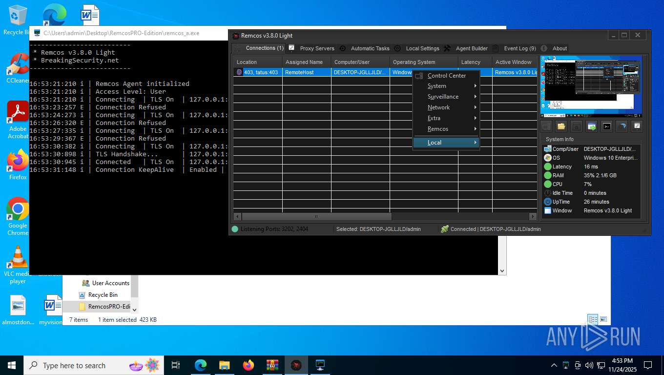Image resolution: width=664 pixels, height=375 pixels.
Task: Expand the Network submenu
Action: [x=446, y=107]
